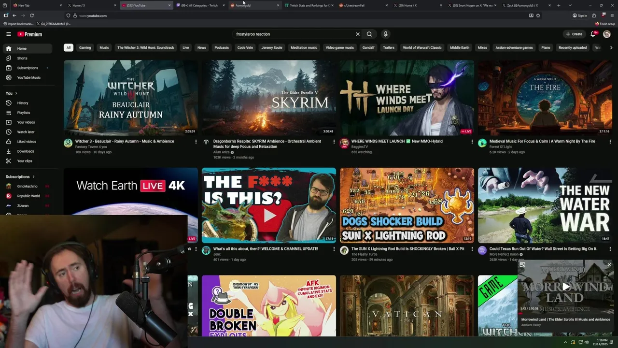618x348 pixels.
Task: Open the account avatar menu
Action: tap(607, 34)
